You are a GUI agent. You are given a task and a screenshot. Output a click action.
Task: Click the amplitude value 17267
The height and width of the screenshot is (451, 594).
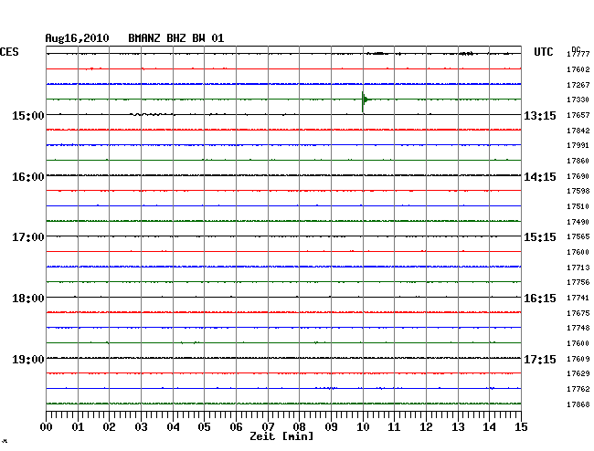point(578,85)
